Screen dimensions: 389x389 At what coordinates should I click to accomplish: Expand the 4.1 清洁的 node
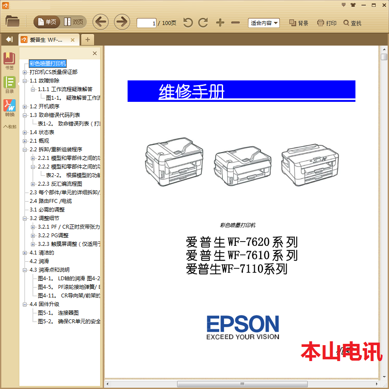click(25, 253)
